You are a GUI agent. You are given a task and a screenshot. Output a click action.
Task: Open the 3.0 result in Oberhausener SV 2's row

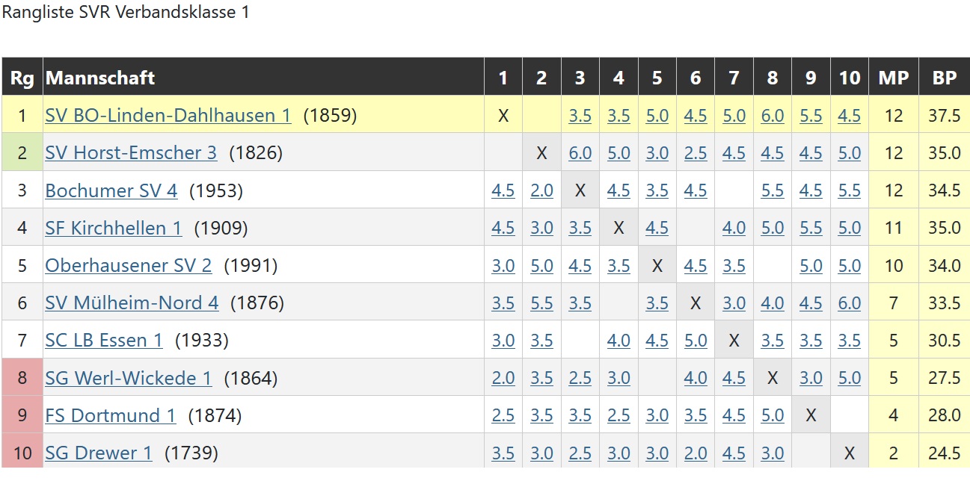click(x=503, y=265)
